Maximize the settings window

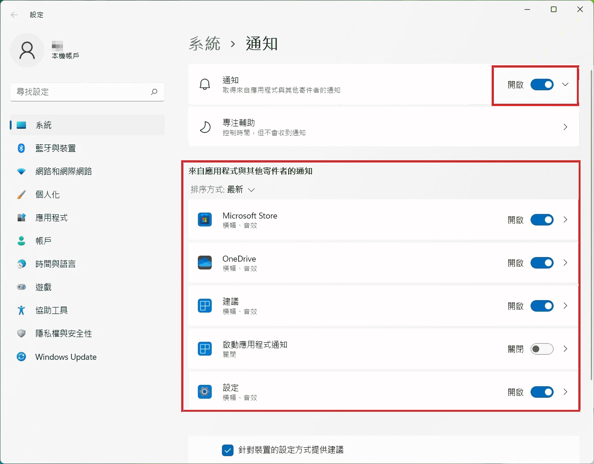[554, 9]
